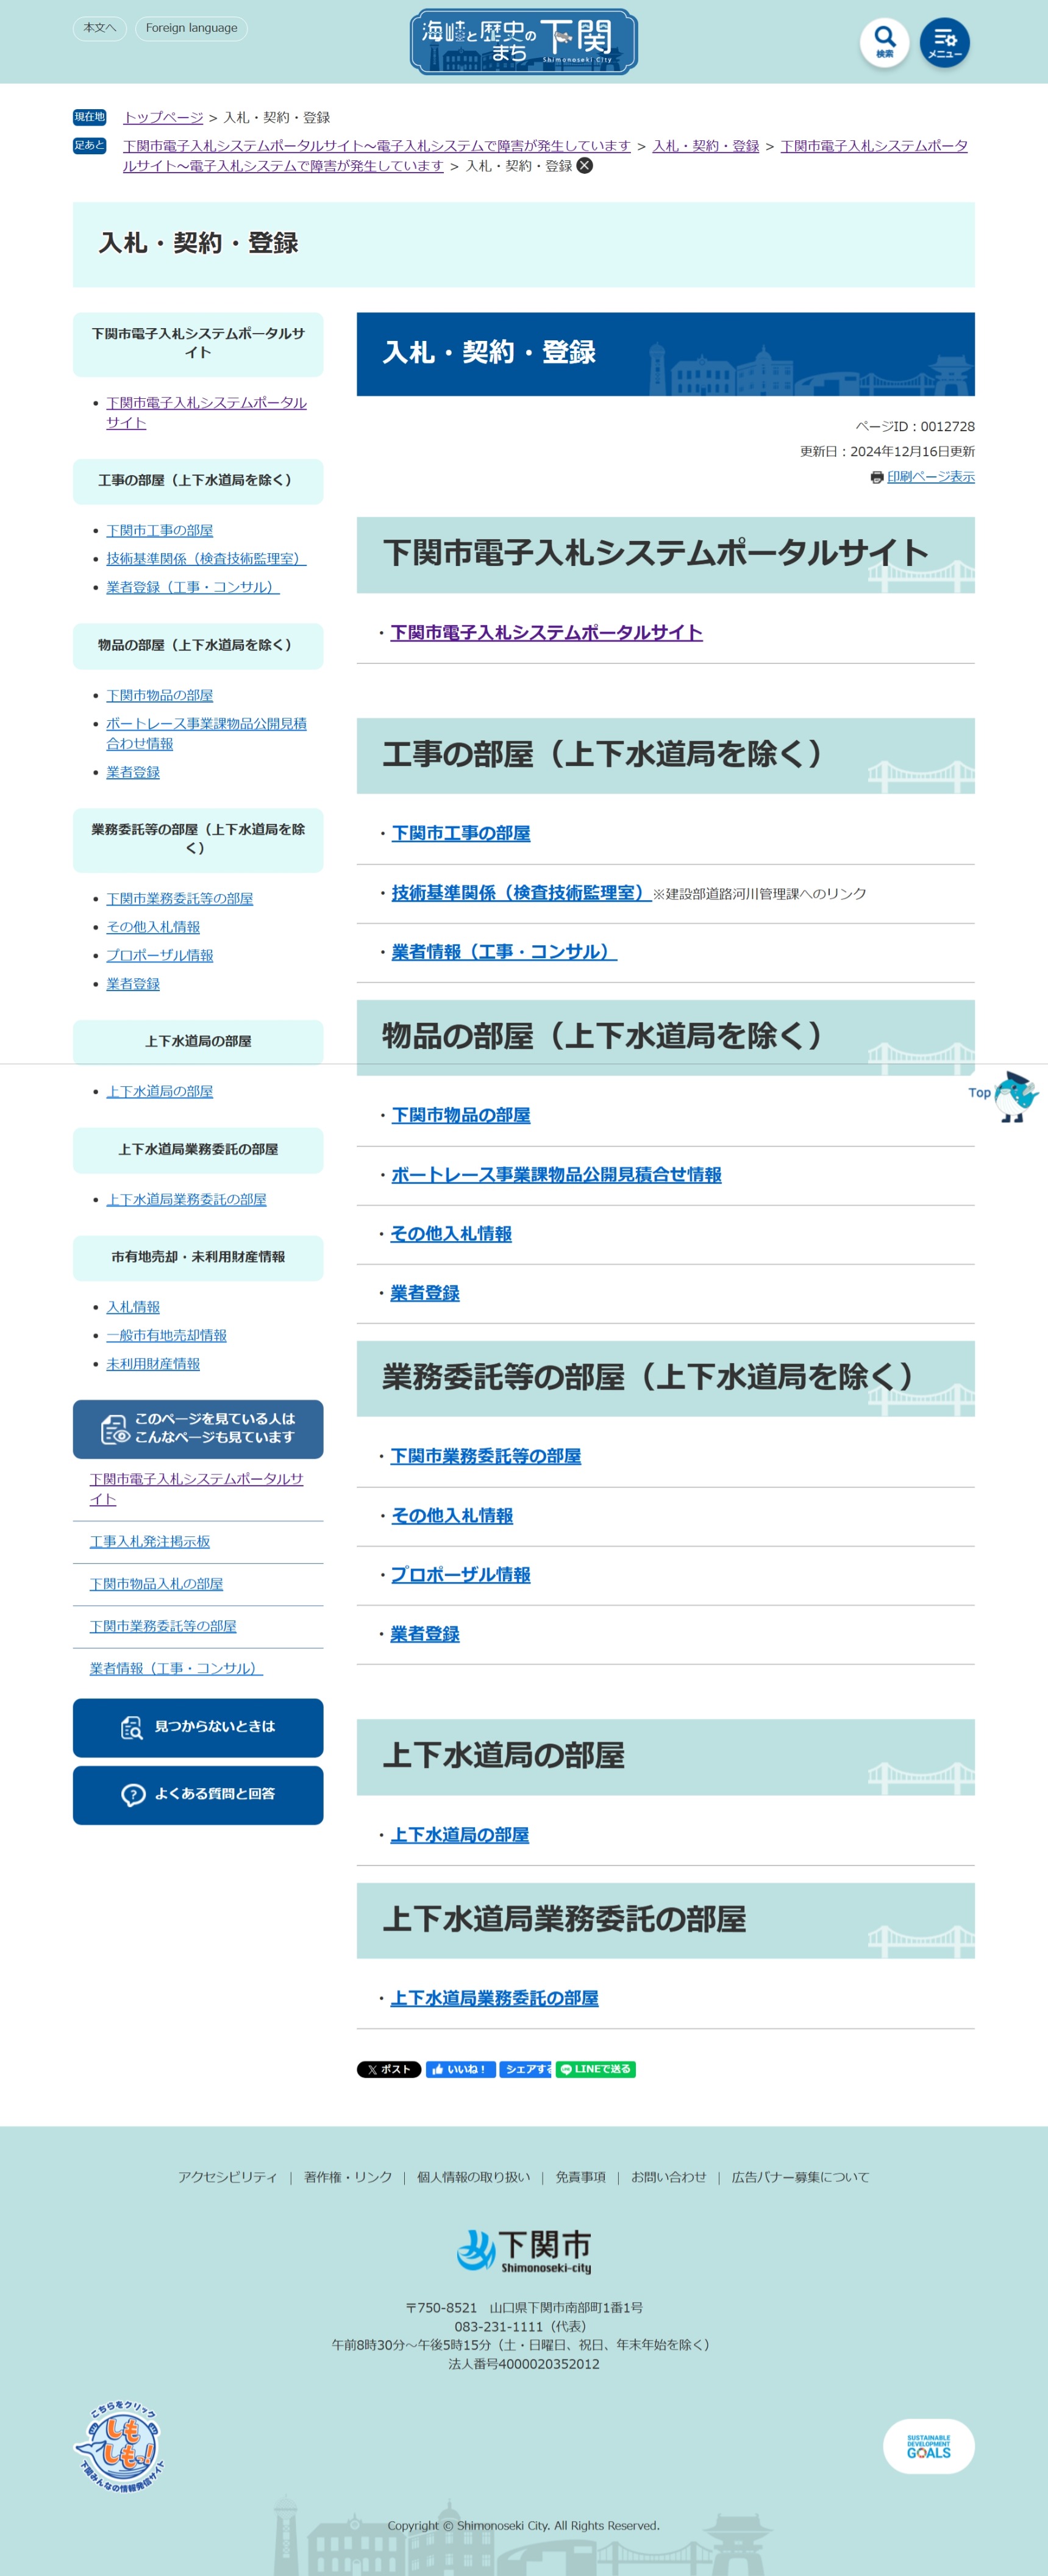Click the Top mascot icon to scroll up
The height and width of the screenshot is (2576, 1048).
(1015, 1096)
